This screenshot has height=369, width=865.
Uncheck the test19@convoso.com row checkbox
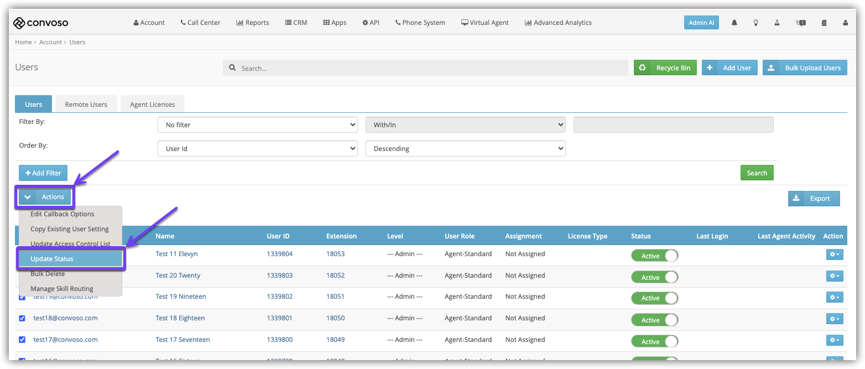(x=22, y=297)
